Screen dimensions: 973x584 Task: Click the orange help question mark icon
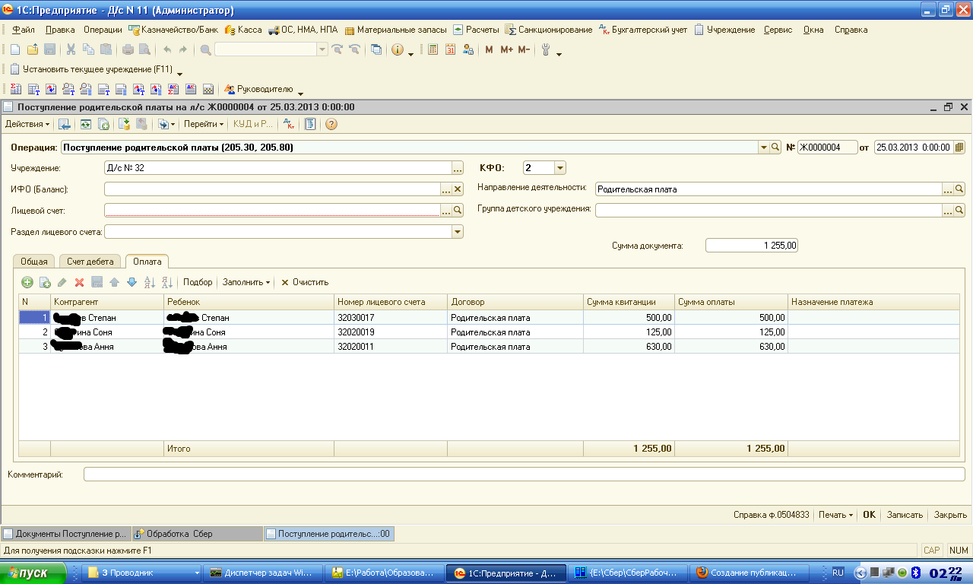point(331,124)
